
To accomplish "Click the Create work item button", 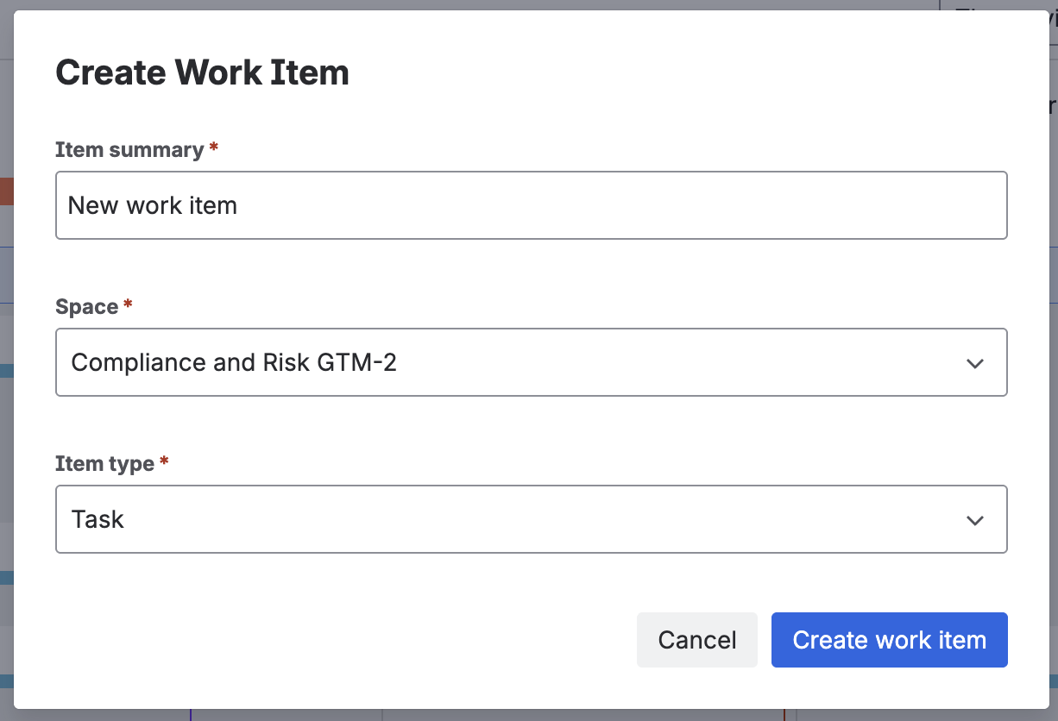I will 889,640.
